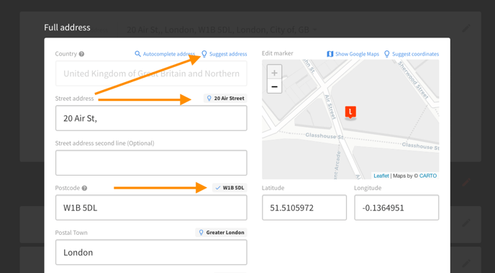Image resolution: width=495 pixels, height=273 pixels.
Task: Open the Country help question-mark icon
Action: [x=81, y=54]
